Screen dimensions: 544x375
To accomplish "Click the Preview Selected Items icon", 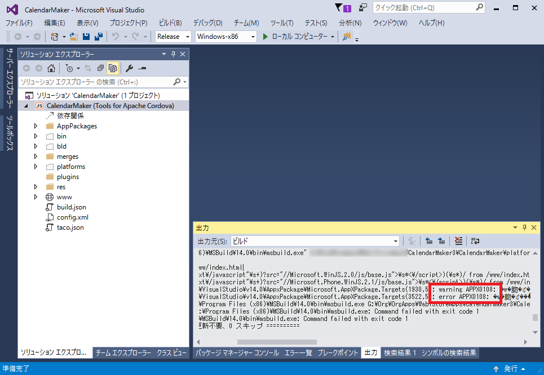I will 142,68.
